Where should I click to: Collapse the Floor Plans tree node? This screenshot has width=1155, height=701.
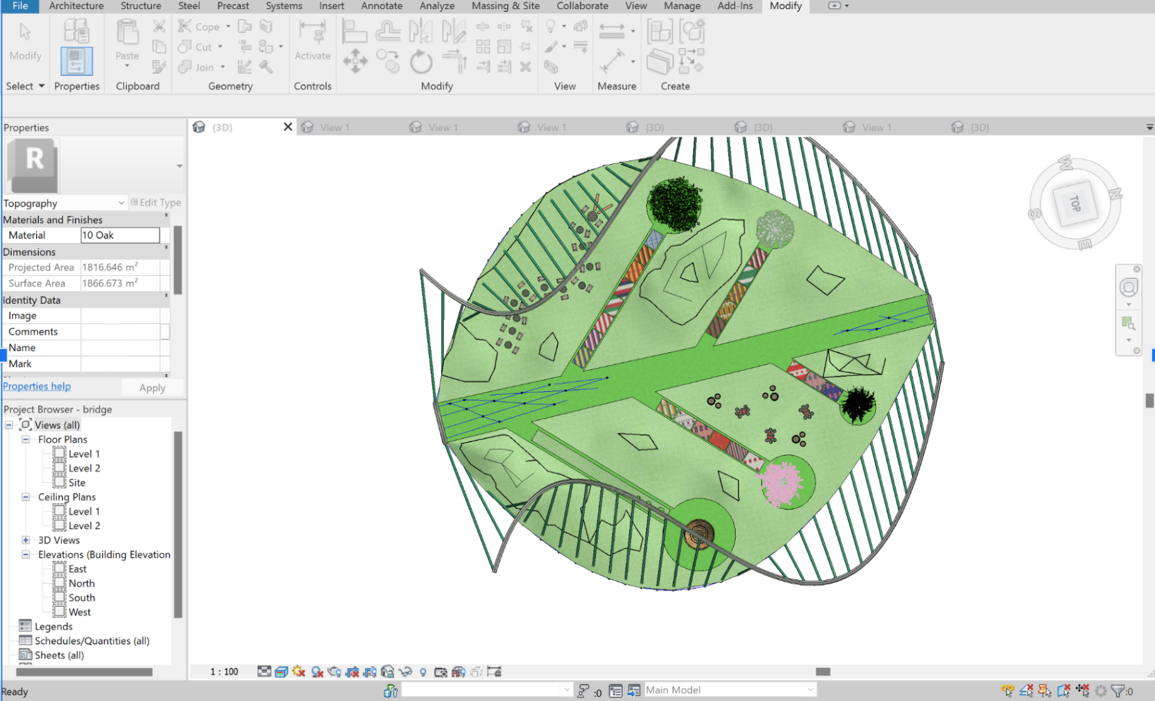click(x=26, y=439)
